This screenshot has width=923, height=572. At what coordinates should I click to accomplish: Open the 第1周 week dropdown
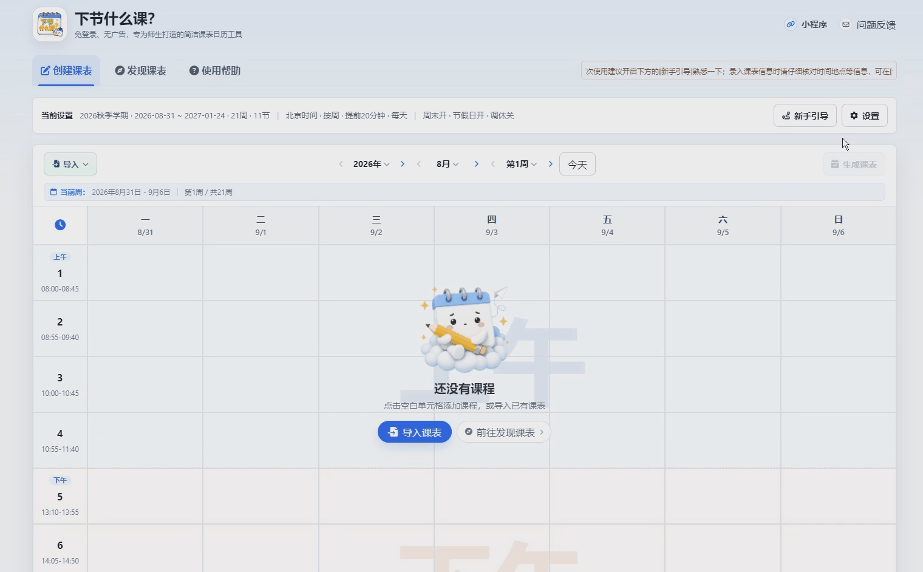522,164
